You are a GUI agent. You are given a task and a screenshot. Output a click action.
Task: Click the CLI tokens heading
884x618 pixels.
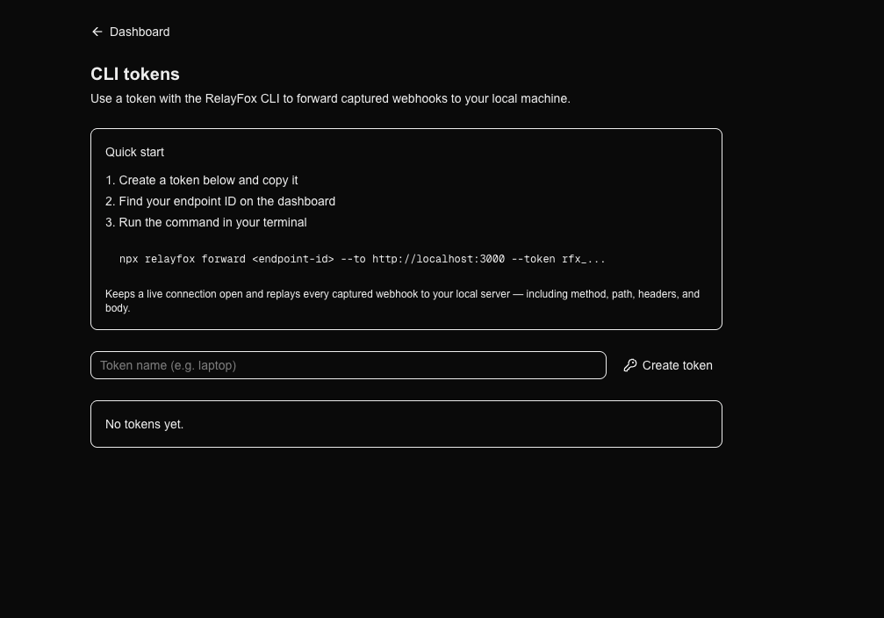point(134,74)
